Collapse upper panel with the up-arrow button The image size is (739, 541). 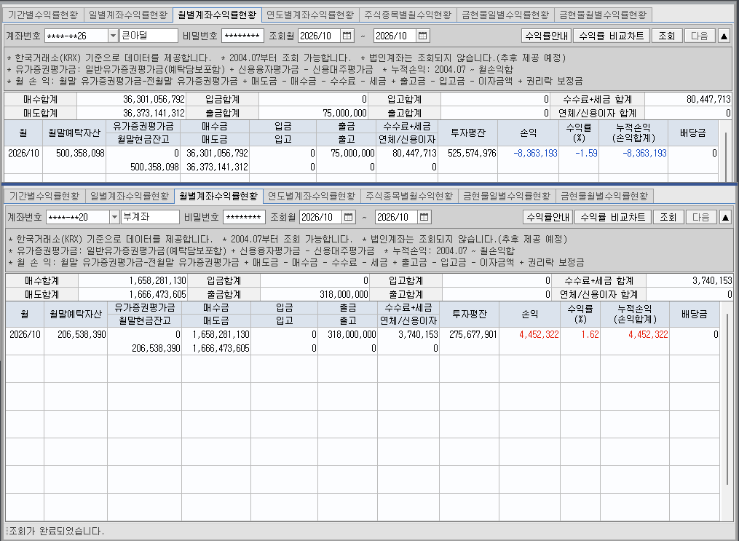(724, 36)
